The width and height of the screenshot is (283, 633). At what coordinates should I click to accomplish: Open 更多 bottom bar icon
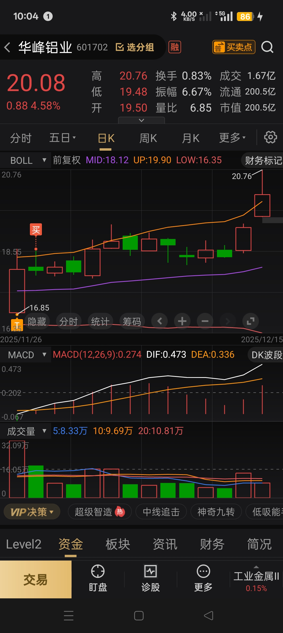[x=203, y=579]
